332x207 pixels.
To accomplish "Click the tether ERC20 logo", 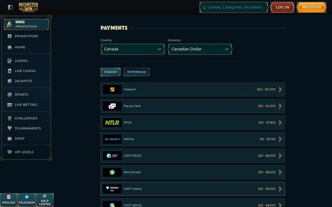I will [112, 156].
